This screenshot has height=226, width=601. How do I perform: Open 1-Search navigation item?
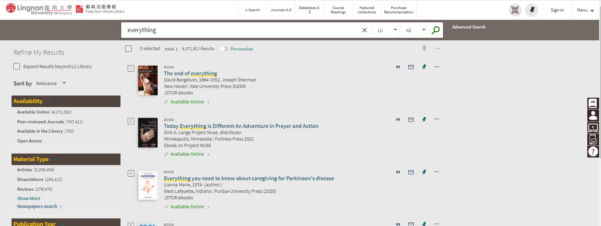[x=253, y=10]
